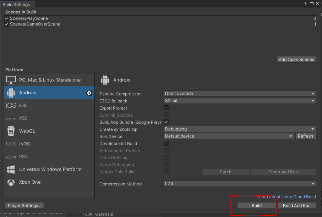Select the Scenes/PlayScene text in scene list
Image resolution: width=322 pixels, height=217 pixels.
click(29, 18)
